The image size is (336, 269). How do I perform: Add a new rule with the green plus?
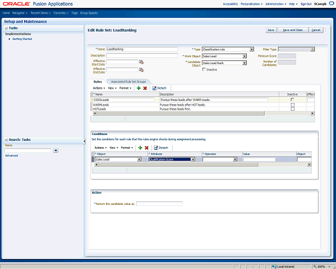tap(139, 88)
